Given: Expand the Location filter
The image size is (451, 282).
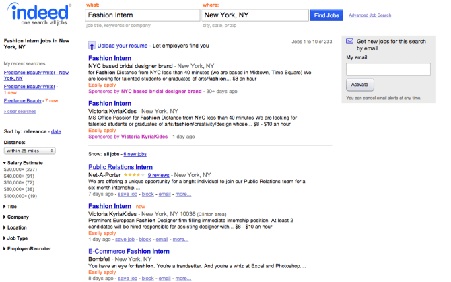Looking at the screenshot, I should [17, 227].
